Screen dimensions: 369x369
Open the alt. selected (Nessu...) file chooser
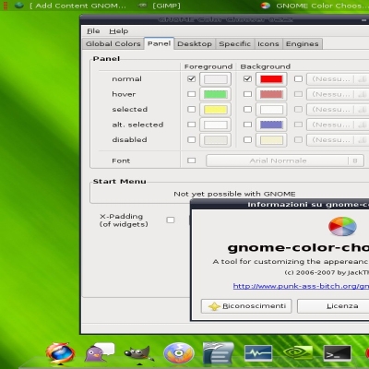pyautogui.click(x=338, y=125)
